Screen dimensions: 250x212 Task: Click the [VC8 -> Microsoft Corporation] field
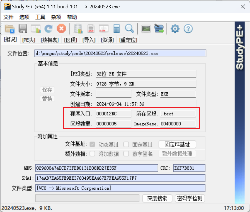pos(120,188)
